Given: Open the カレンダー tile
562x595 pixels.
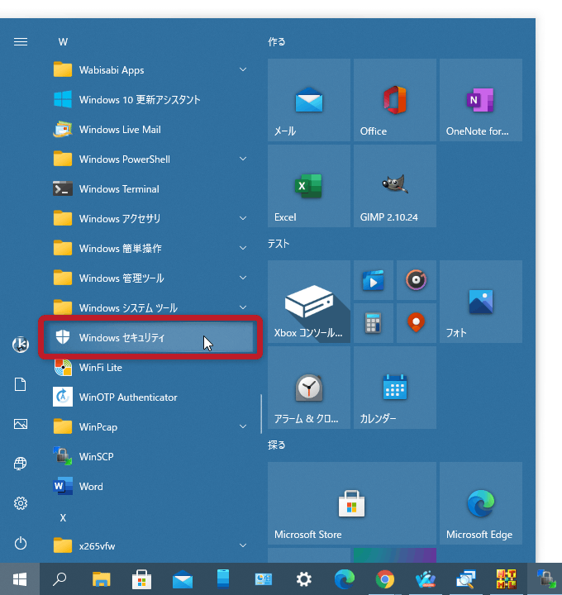Looking at the screenshot, I should tap(395, 388).
